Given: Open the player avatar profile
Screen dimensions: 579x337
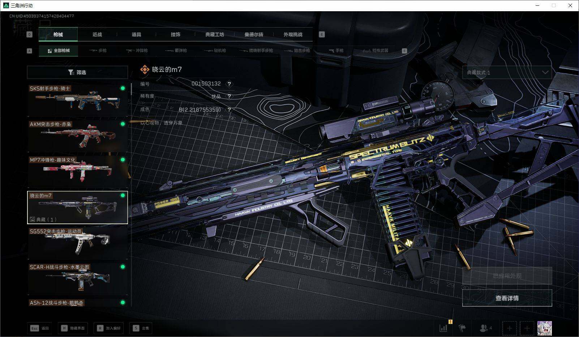Looking at the screenshot, I should [545, 328].
